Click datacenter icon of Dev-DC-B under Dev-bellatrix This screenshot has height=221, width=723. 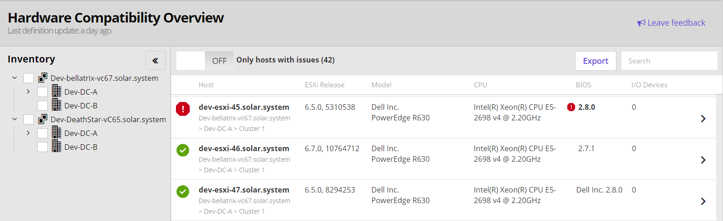click(56, 105)
